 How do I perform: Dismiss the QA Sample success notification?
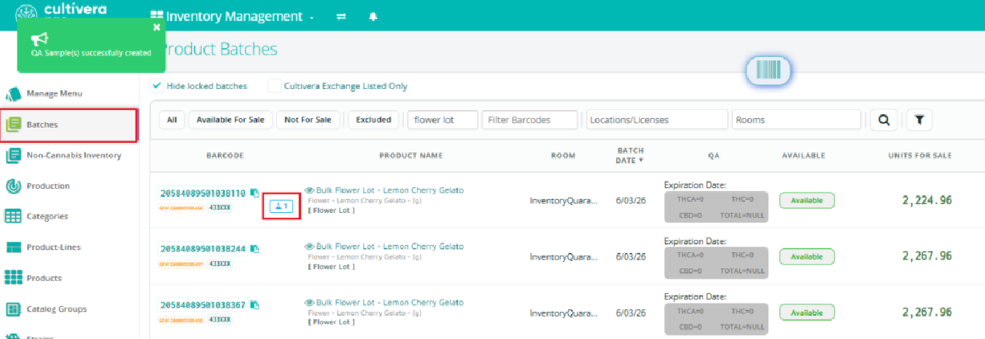tap(156, 27)
